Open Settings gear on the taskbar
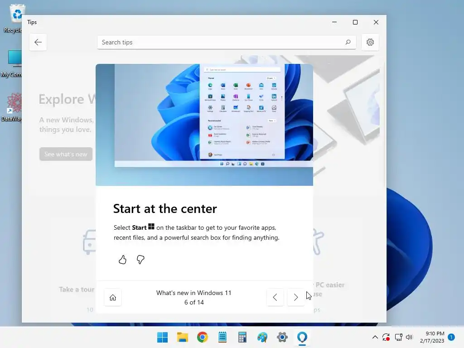The image size is (464, 348). point(282,337)
